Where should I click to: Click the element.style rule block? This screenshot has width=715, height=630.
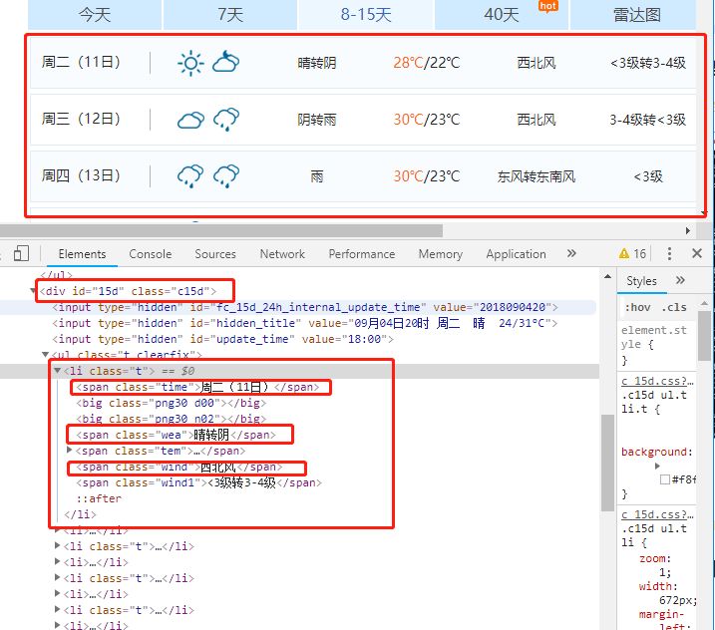tap(657, 345)
